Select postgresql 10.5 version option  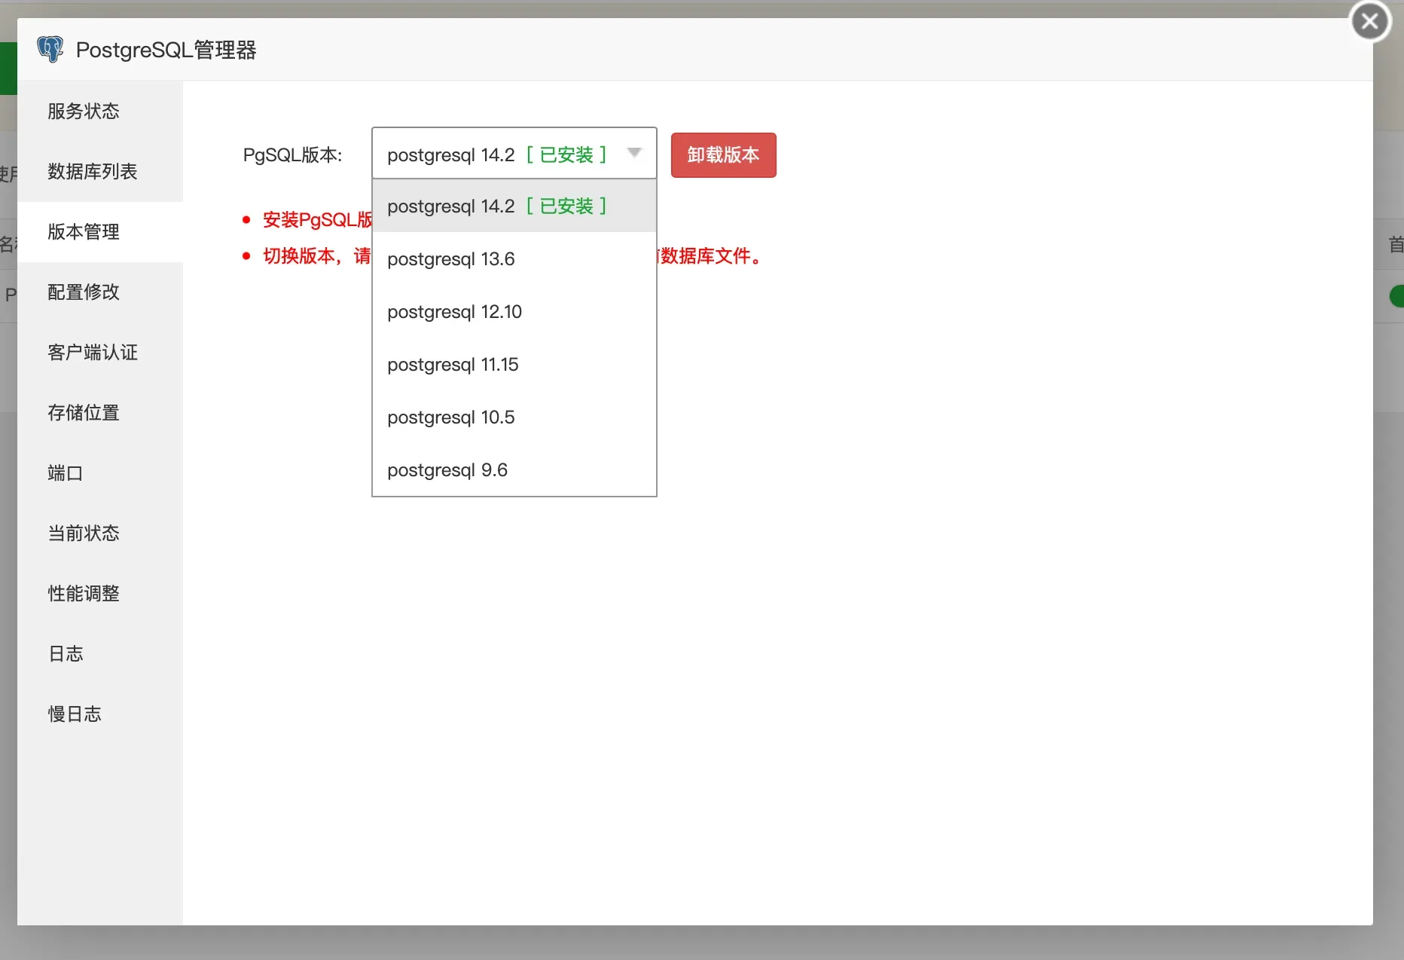514,417
